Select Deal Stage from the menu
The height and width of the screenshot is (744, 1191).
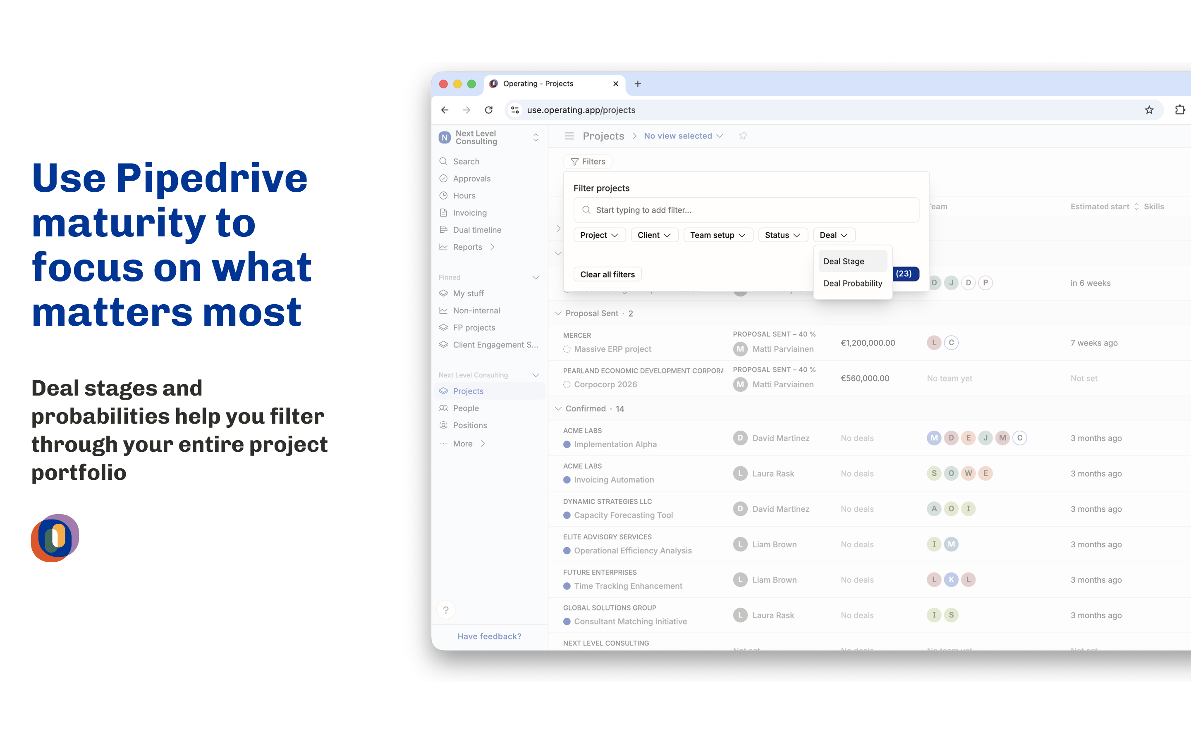(x=852, y=261)
